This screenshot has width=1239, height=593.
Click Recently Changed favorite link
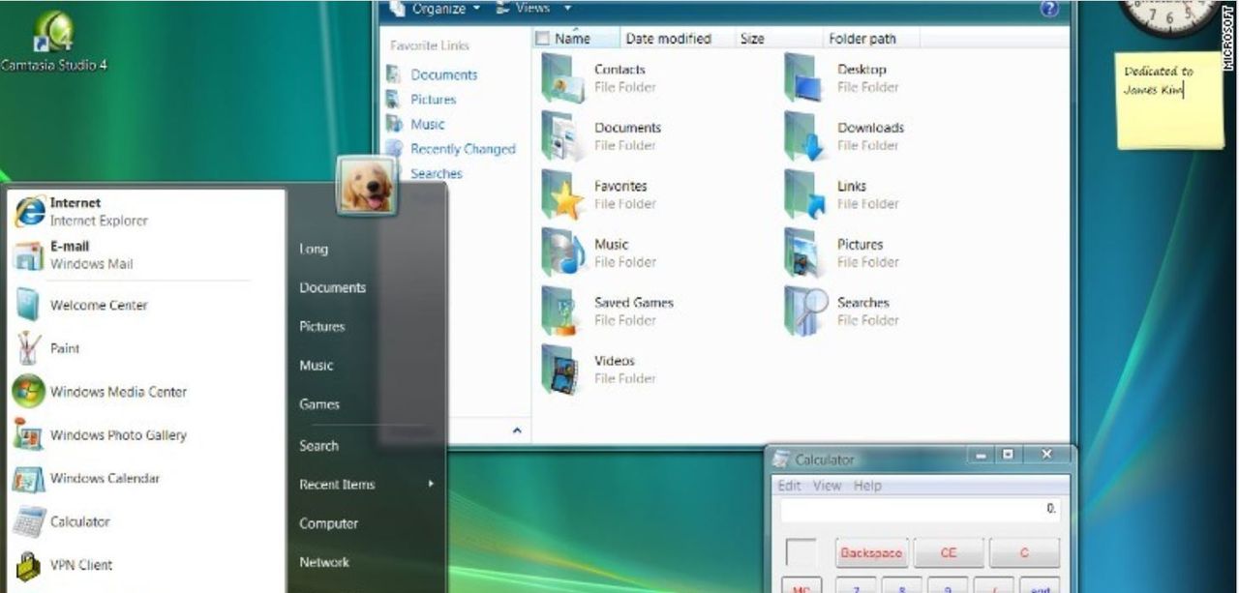(462, 149)
